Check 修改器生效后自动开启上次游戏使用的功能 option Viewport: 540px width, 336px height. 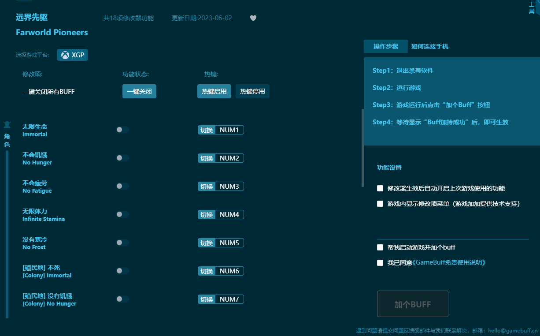tap(380, 188)
